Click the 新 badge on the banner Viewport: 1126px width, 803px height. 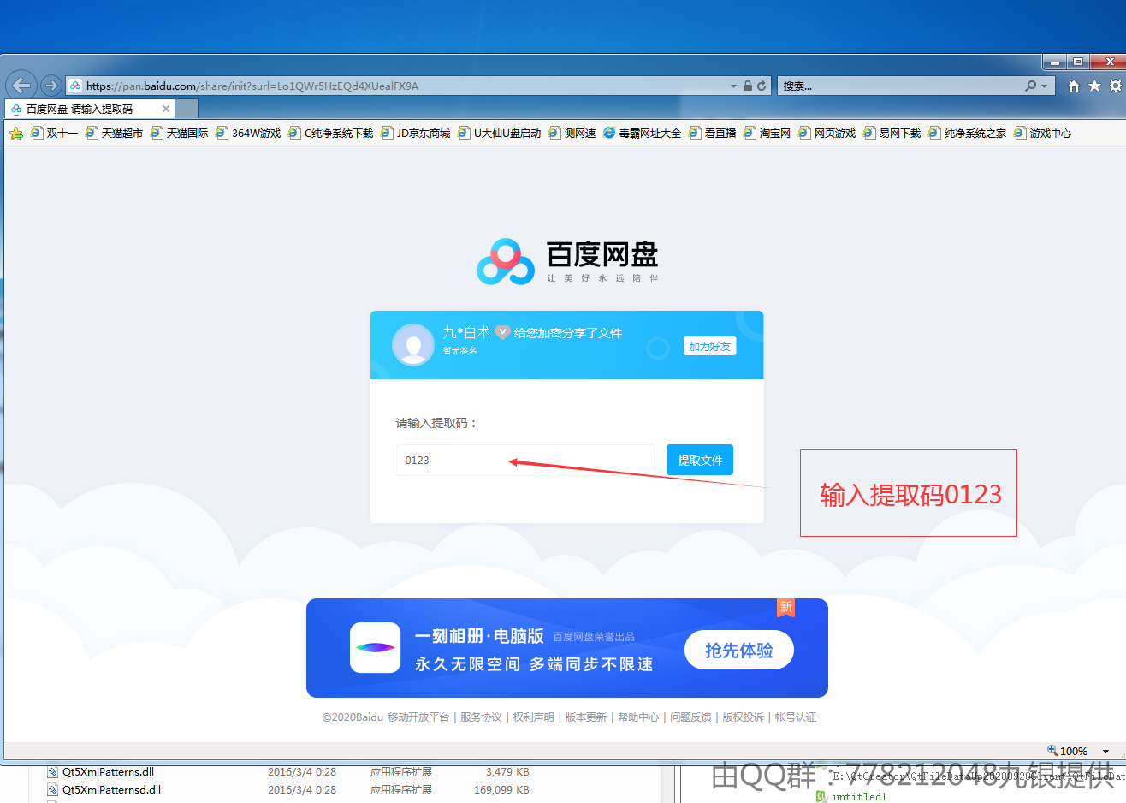[786, 607]
